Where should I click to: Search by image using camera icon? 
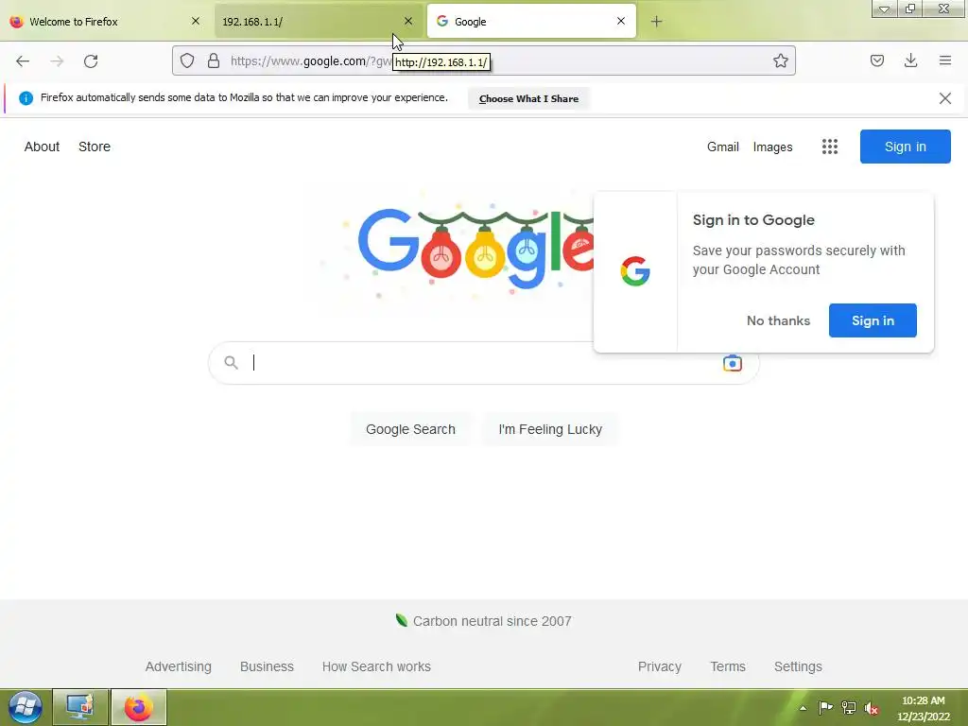coord(733,363)
